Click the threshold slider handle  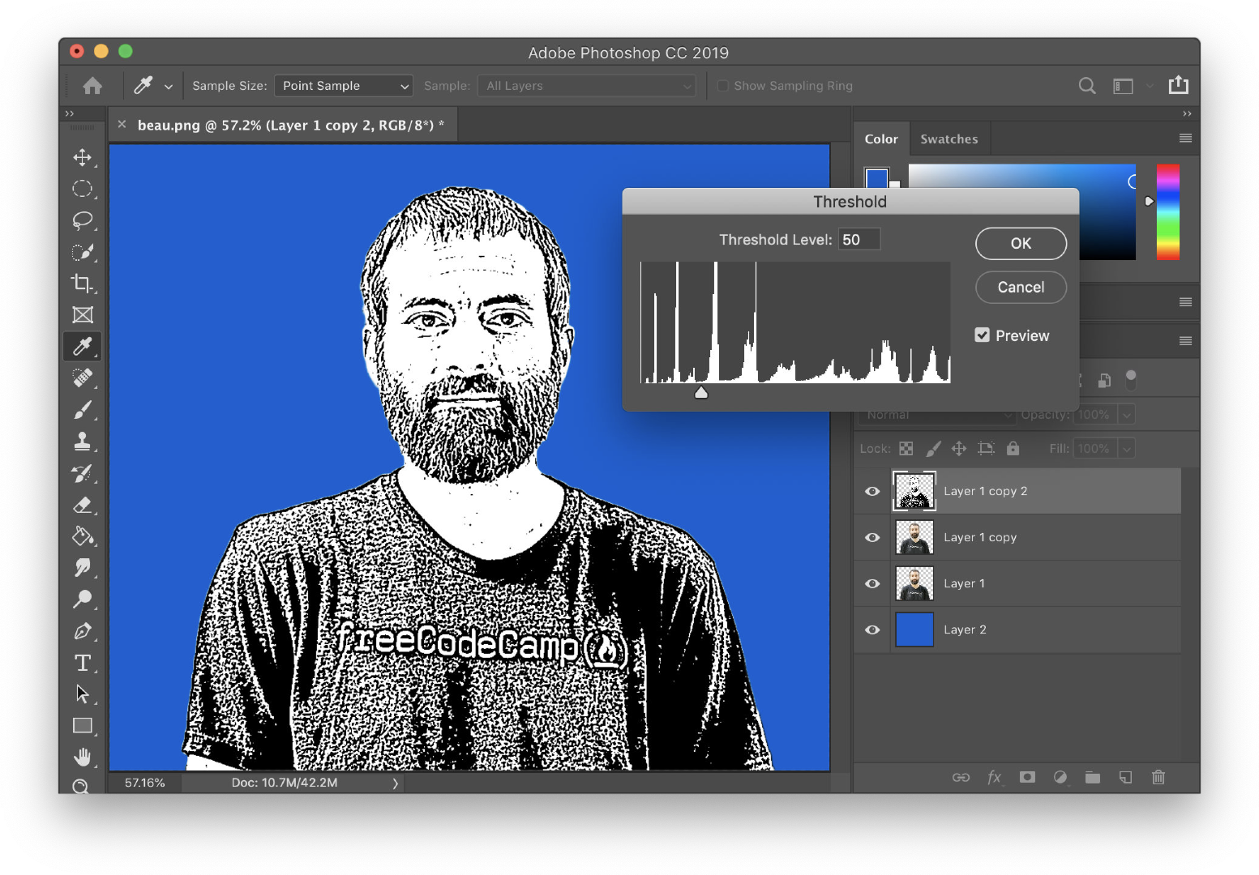point(701,393)
